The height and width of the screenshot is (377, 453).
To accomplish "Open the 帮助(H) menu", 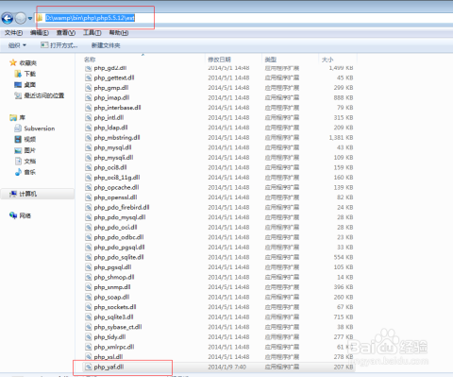I will pyautogui.click(x=119, y=33).
